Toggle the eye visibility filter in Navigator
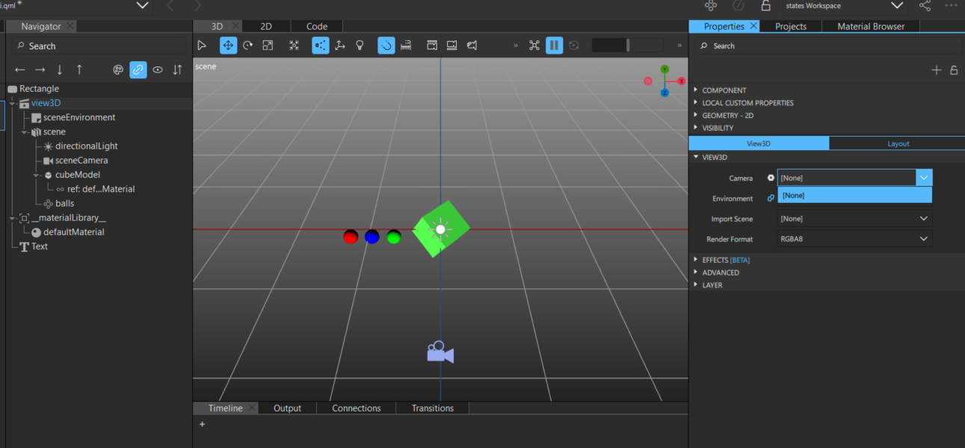Screen dimensions: 965x448 (158, 70)
